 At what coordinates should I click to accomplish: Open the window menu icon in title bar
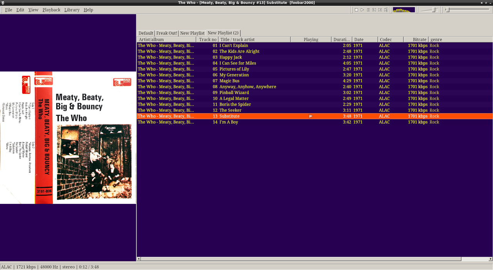(3, 3)
